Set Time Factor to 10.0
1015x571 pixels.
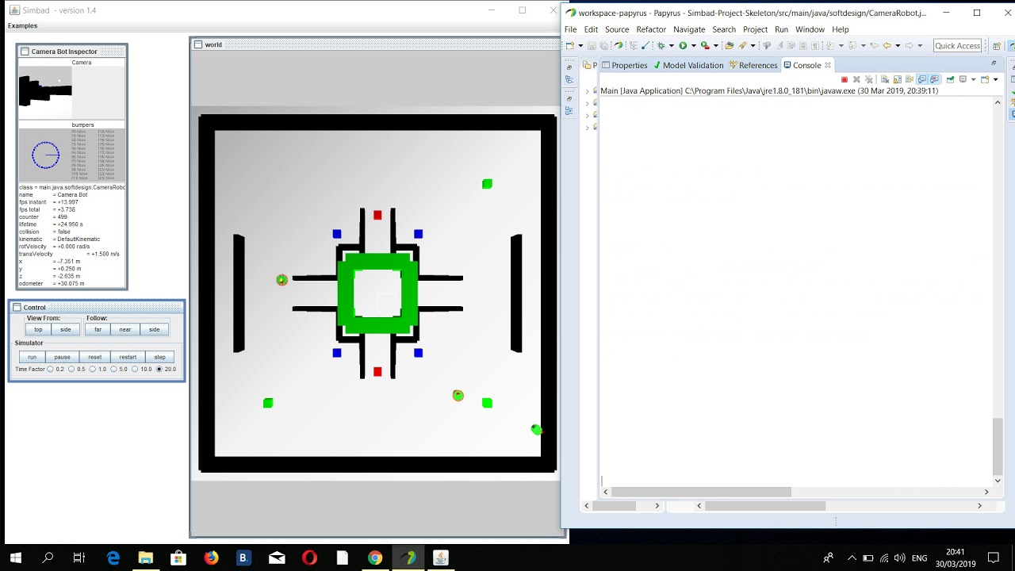point(136,370)
